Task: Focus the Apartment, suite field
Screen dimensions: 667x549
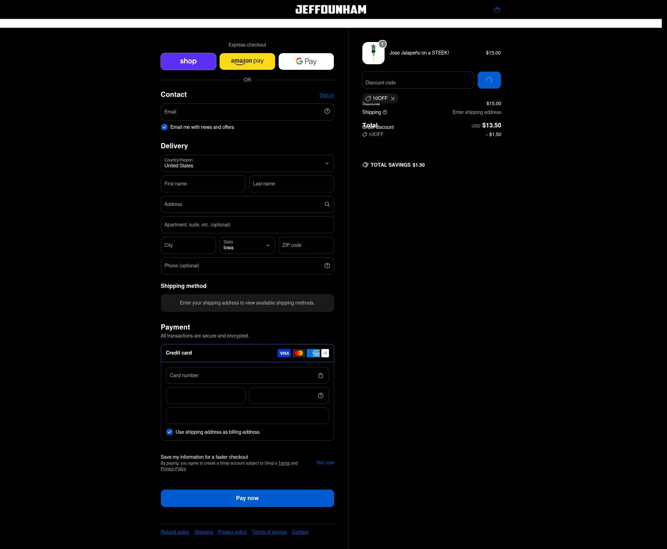Action: pos(247,225)
